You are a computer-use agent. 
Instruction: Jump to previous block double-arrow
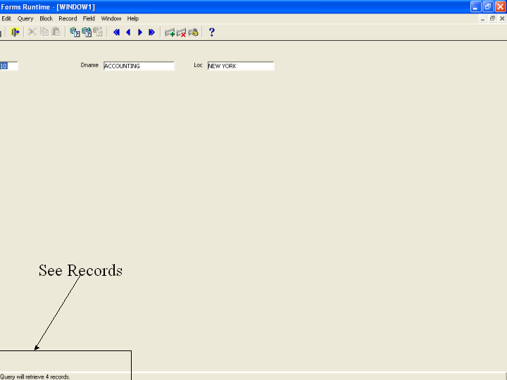[117, 32]
